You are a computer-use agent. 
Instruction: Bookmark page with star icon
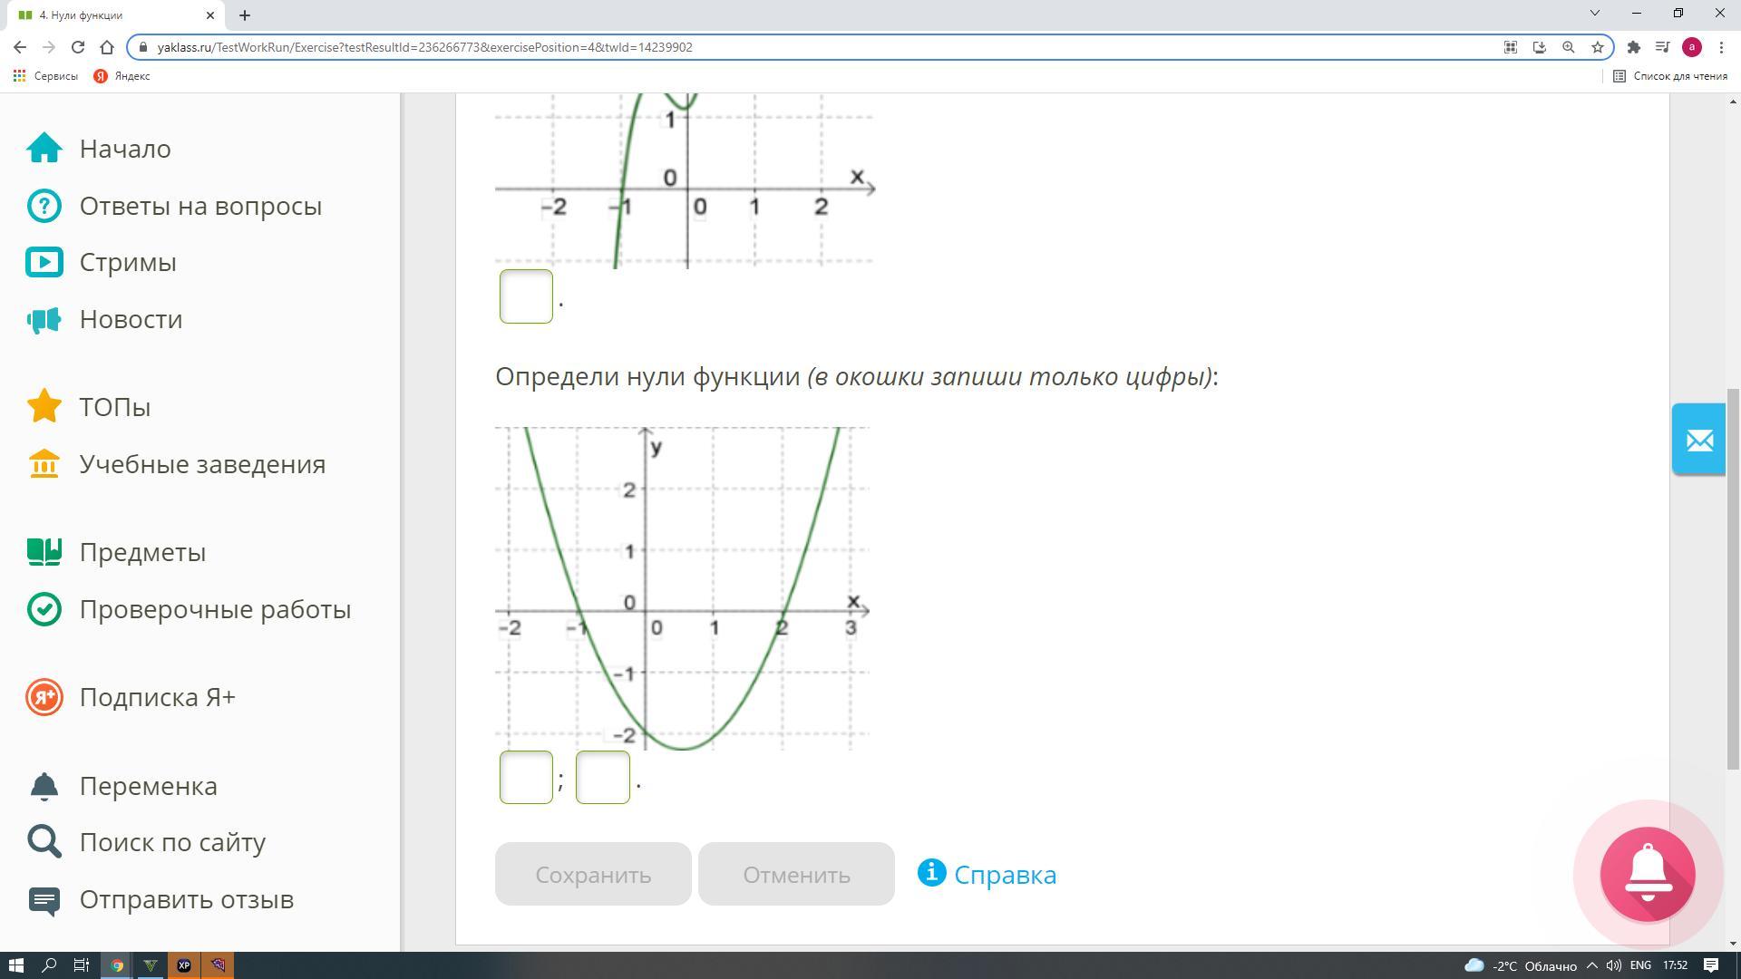(x=1598, y=47)
